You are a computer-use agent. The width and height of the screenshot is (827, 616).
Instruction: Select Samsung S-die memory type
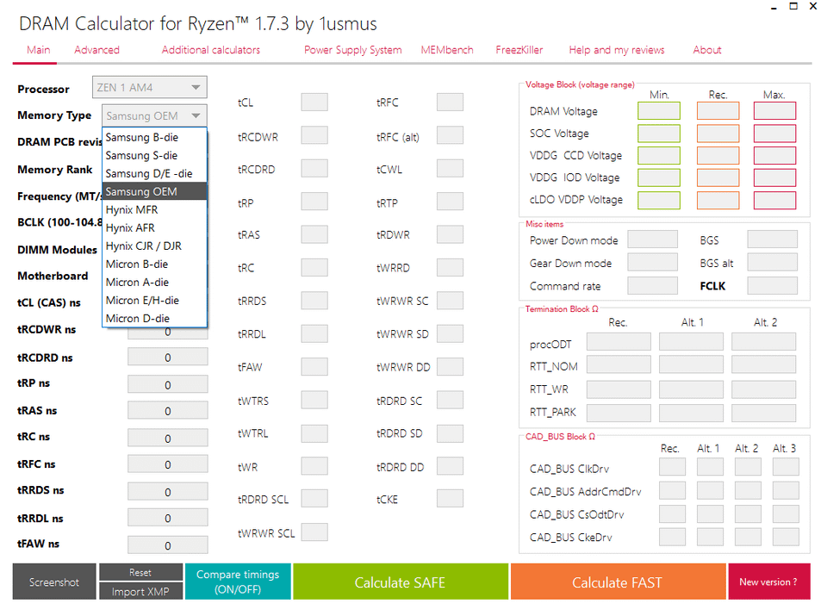click(x=154, y=156)
